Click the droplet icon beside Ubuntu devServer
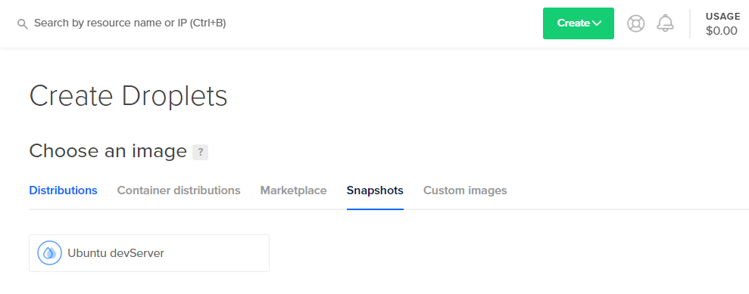This screenshot has width=749, height=294. coord(50,253)
